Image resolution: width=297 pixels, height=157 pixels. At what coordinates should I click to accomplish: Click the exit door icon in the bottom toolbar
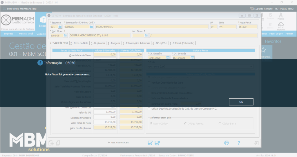pos(256,143)
